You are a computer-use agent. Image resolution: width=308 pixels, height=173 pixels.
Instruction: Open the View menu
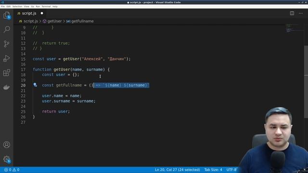pos(26,6)
